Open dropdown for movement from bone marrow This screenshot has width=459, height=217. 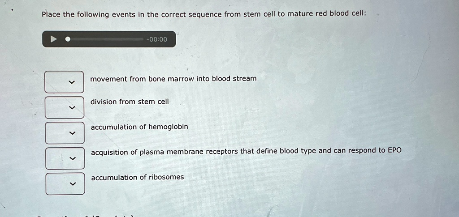(x=64, y=82)
